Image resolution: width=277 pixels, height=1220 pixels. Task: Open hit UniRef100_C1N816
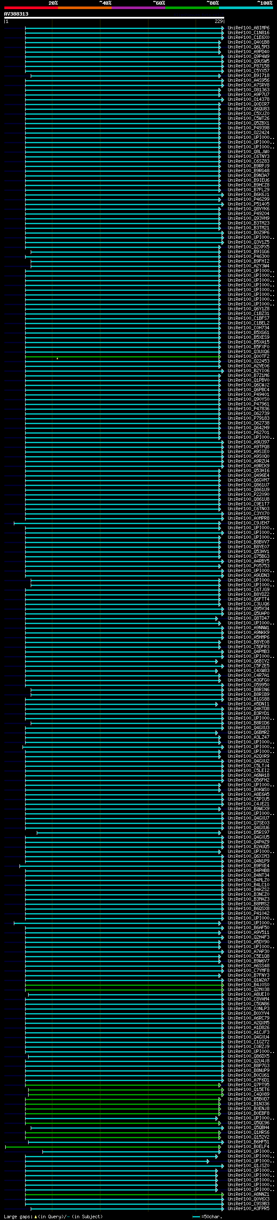248,33
